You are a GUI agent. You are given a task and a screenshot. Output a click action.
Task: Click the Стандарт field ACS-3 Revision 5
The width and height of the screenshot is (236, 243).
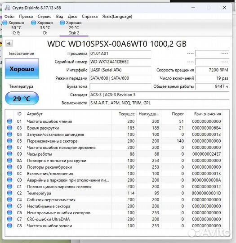click(159, 94)
